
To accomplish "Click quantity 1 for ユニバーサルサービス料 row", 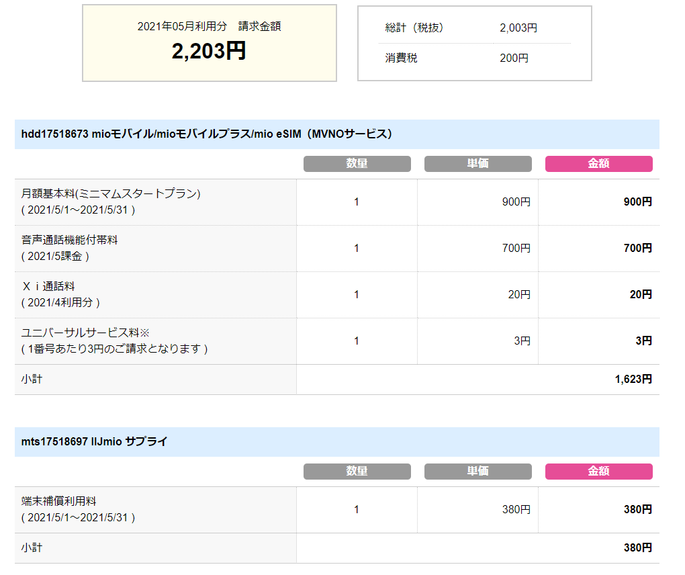I will [357, 341].
